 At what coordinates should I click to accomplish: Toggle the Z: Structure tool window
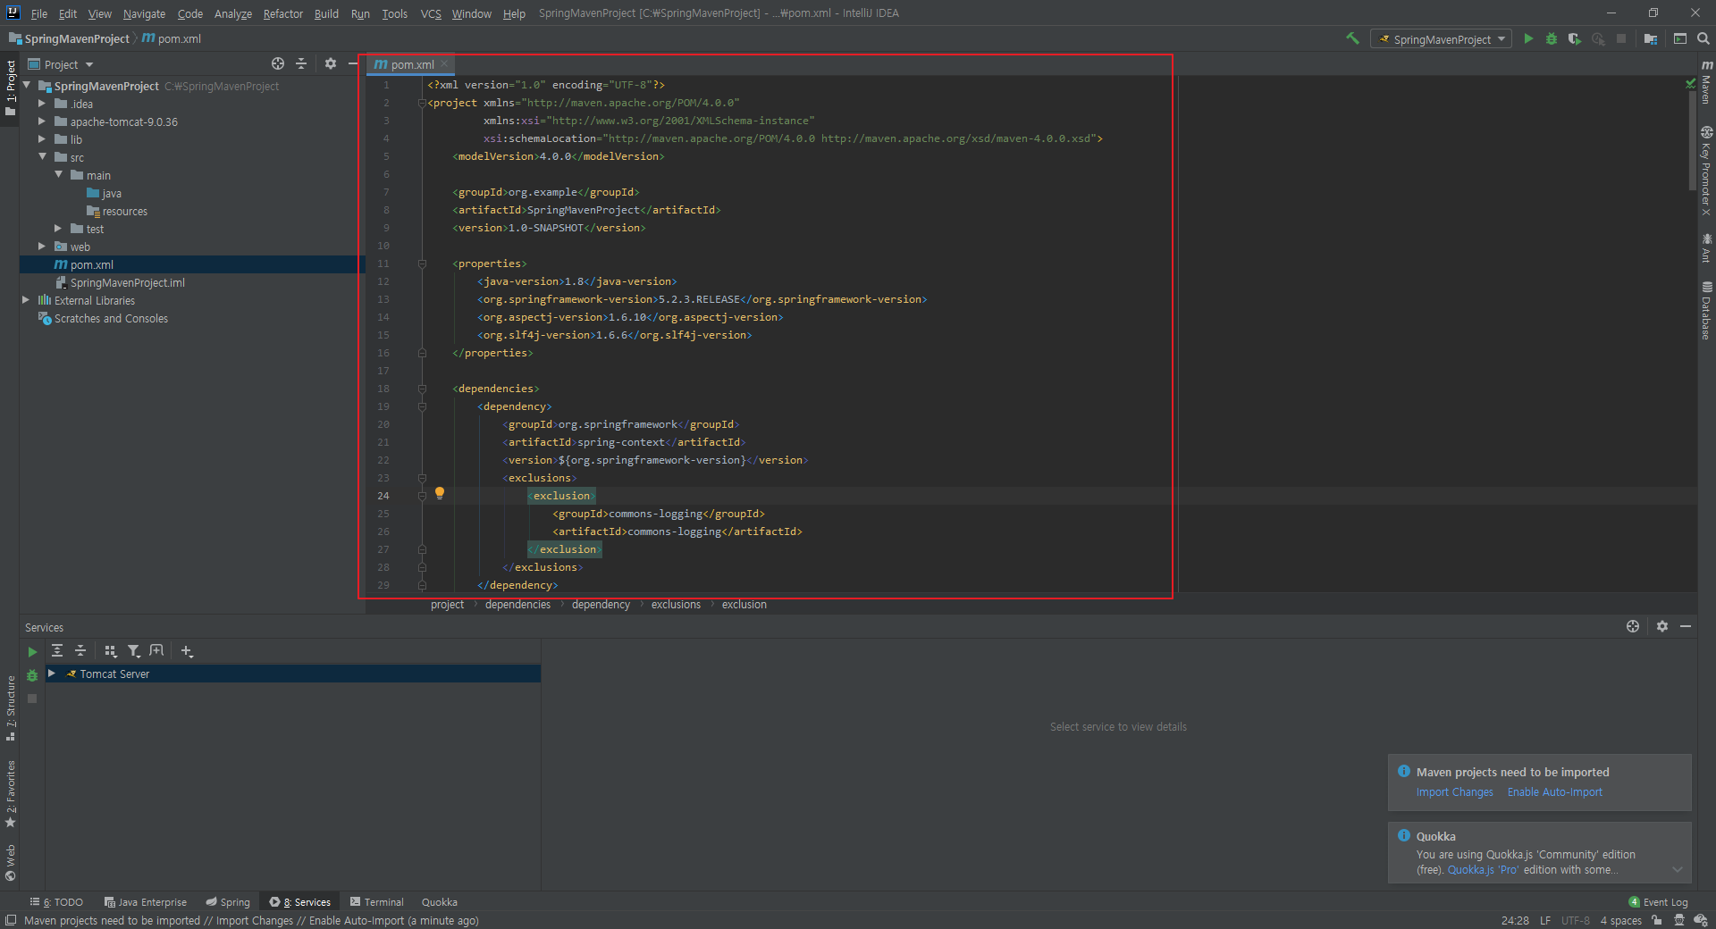tap(10, 708)
